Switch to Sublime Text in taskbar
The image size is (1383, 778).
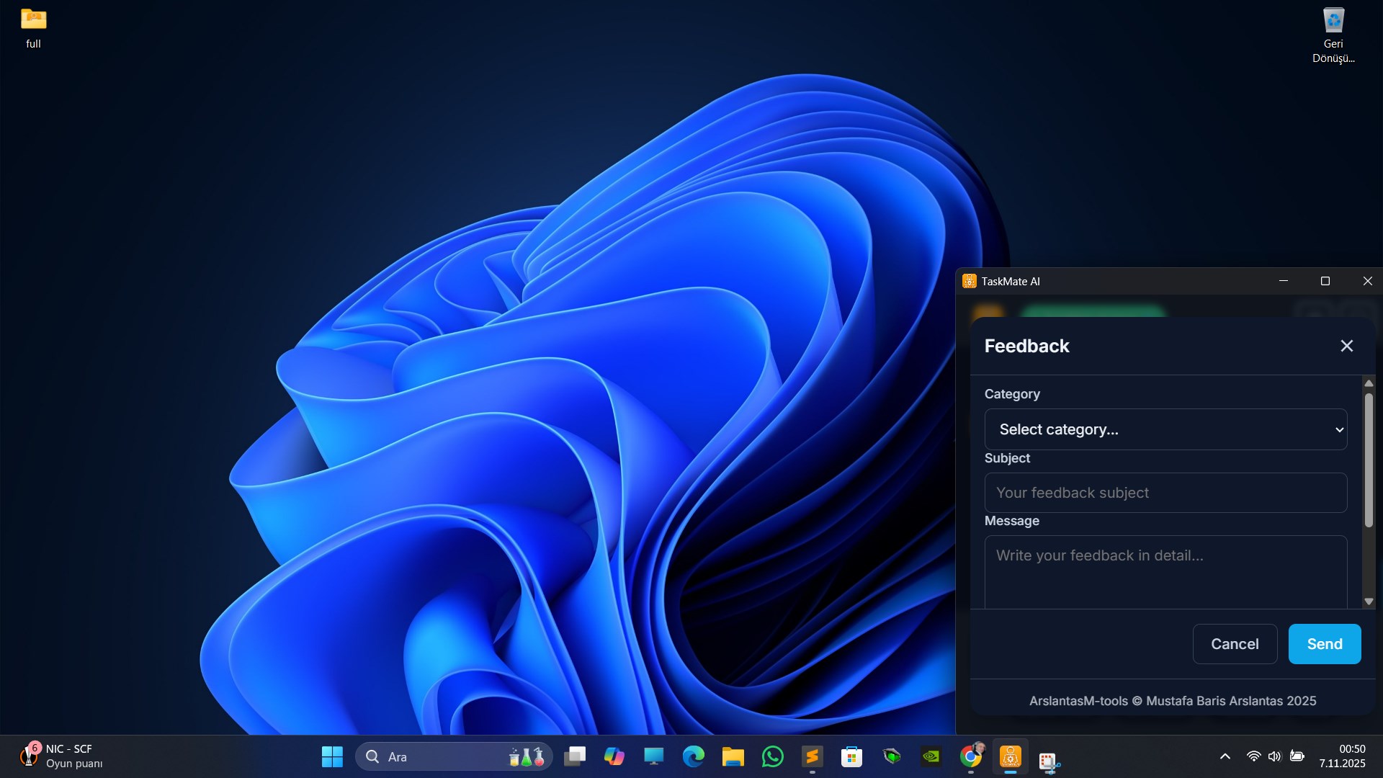click(x=812, y=756)
